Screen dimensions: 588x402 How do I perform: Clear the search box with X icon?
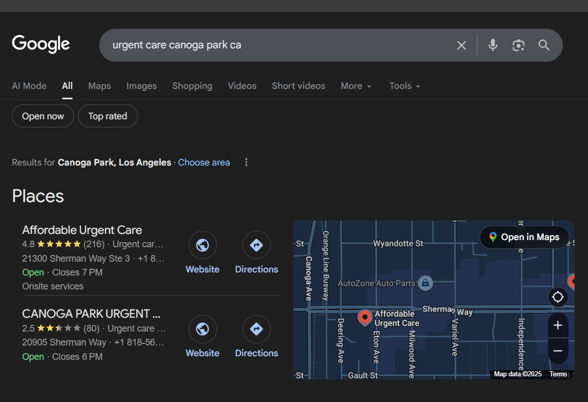tap(462, 45)
